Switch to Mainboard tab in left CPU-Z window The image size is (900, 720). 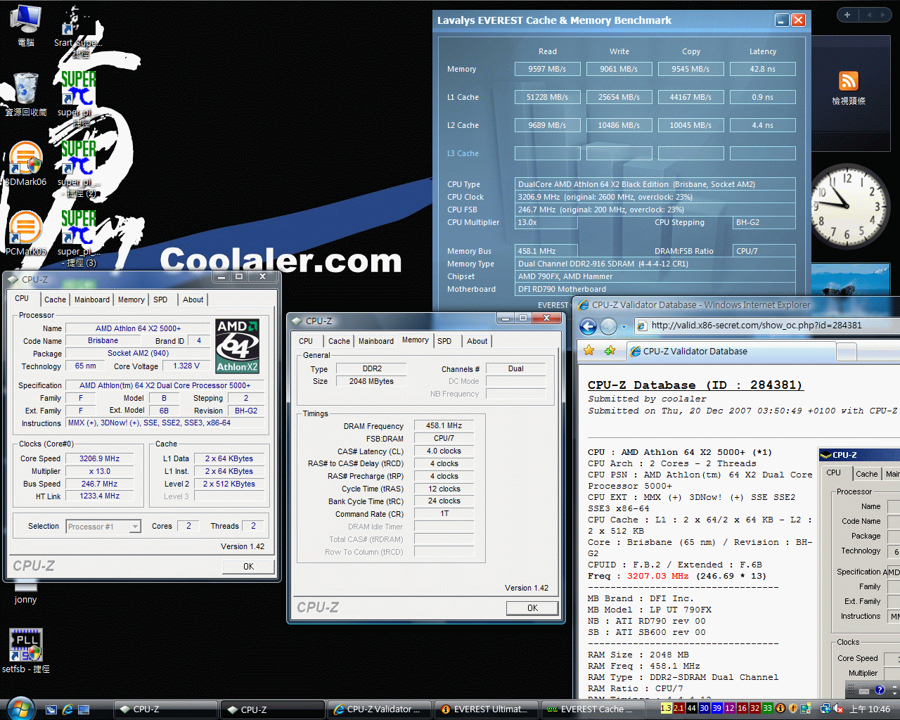click(92, 300)
